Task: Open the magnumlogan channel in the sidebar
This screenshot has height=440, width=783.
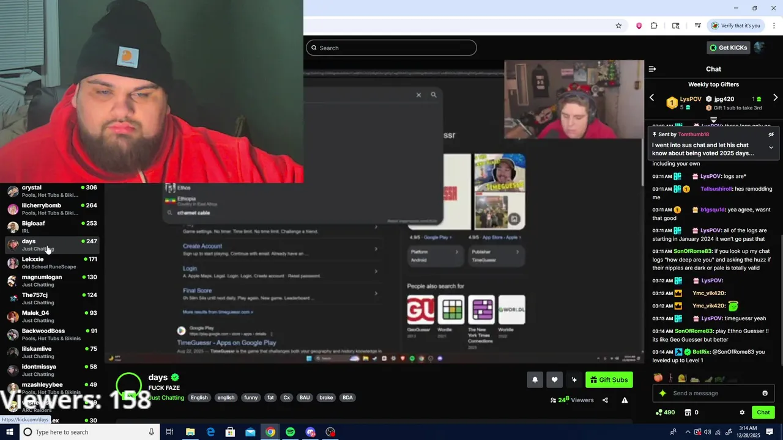Action: click(51, 280)
